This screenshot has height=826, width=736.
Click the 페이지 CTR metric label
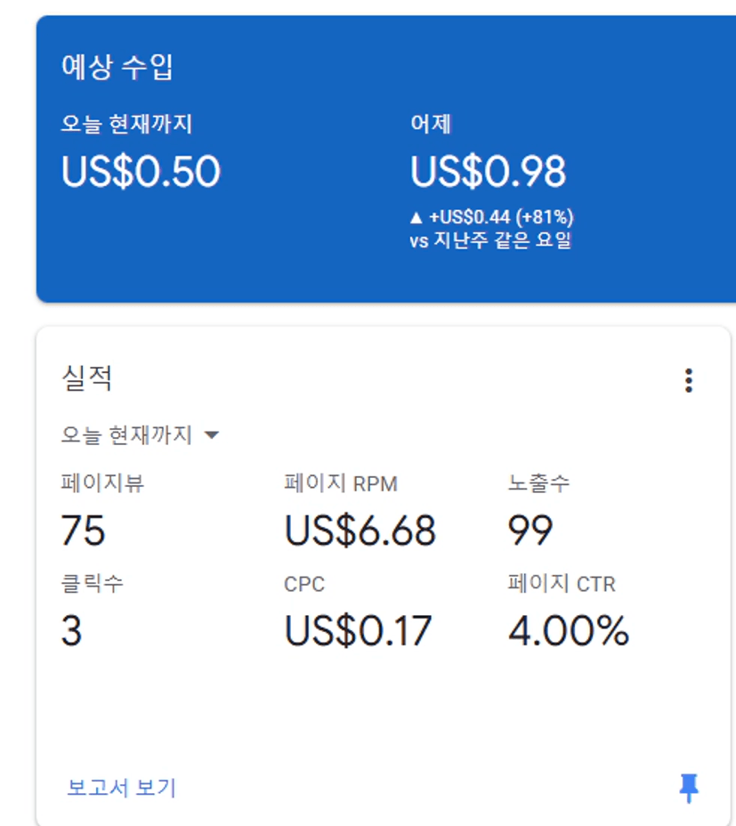pyautogui.click(x=561, y=584)
